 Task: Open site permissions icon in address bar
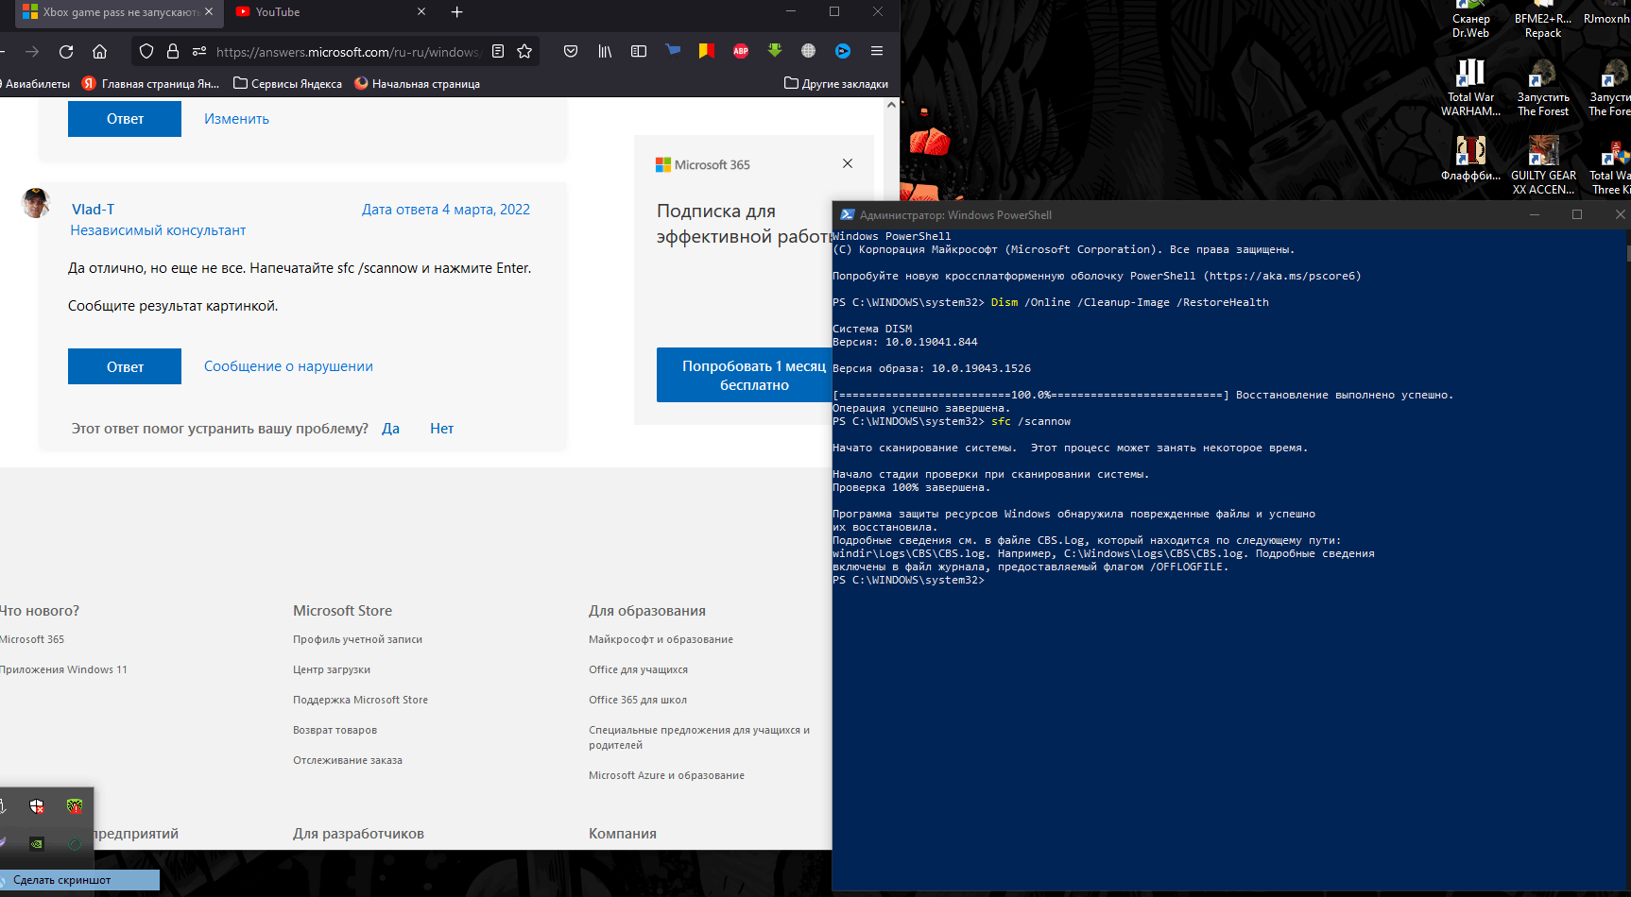199,51
